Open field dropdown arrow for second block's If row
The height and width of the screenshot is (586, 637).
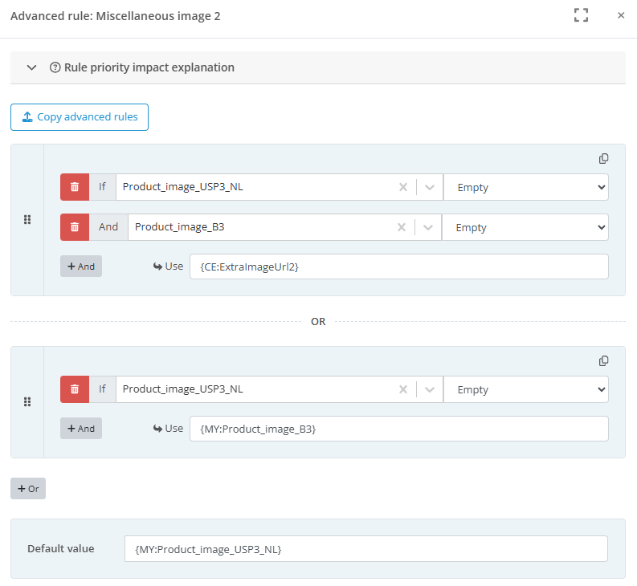pyautogui.click(x=430, y=389)
